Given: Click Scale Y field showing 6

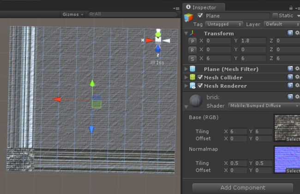Looking at the screenshot, I should (253, 58).
